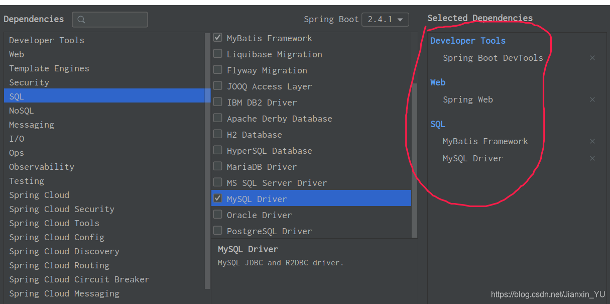This screenshot has width=610, height=304.
Task: Uncheck the MyBatis Framework checkbox
Action: [218, 37]
